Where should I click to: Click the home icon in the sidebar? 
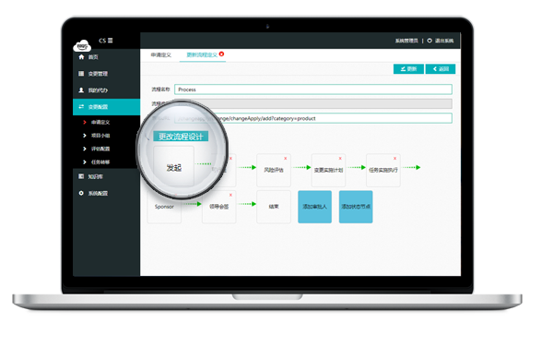pyautogui.click(x=81, y=57)
